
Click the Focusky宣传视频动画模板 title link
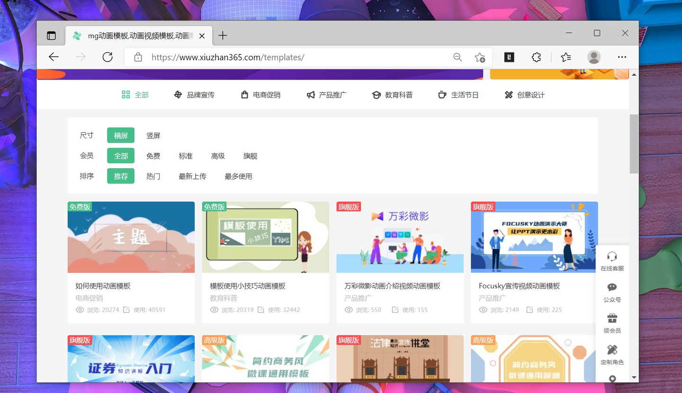(520, 286)
